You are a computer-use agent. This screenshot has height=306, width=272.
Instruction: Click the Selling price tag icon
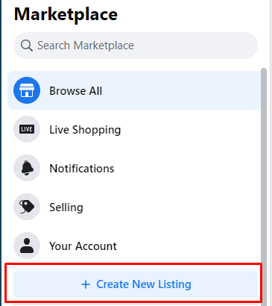[27, 207]
